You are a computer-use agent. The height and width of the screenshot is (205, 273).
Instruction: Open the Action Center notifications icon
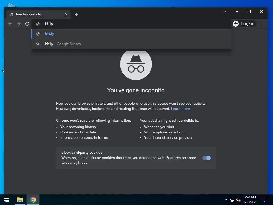(264, 200)
